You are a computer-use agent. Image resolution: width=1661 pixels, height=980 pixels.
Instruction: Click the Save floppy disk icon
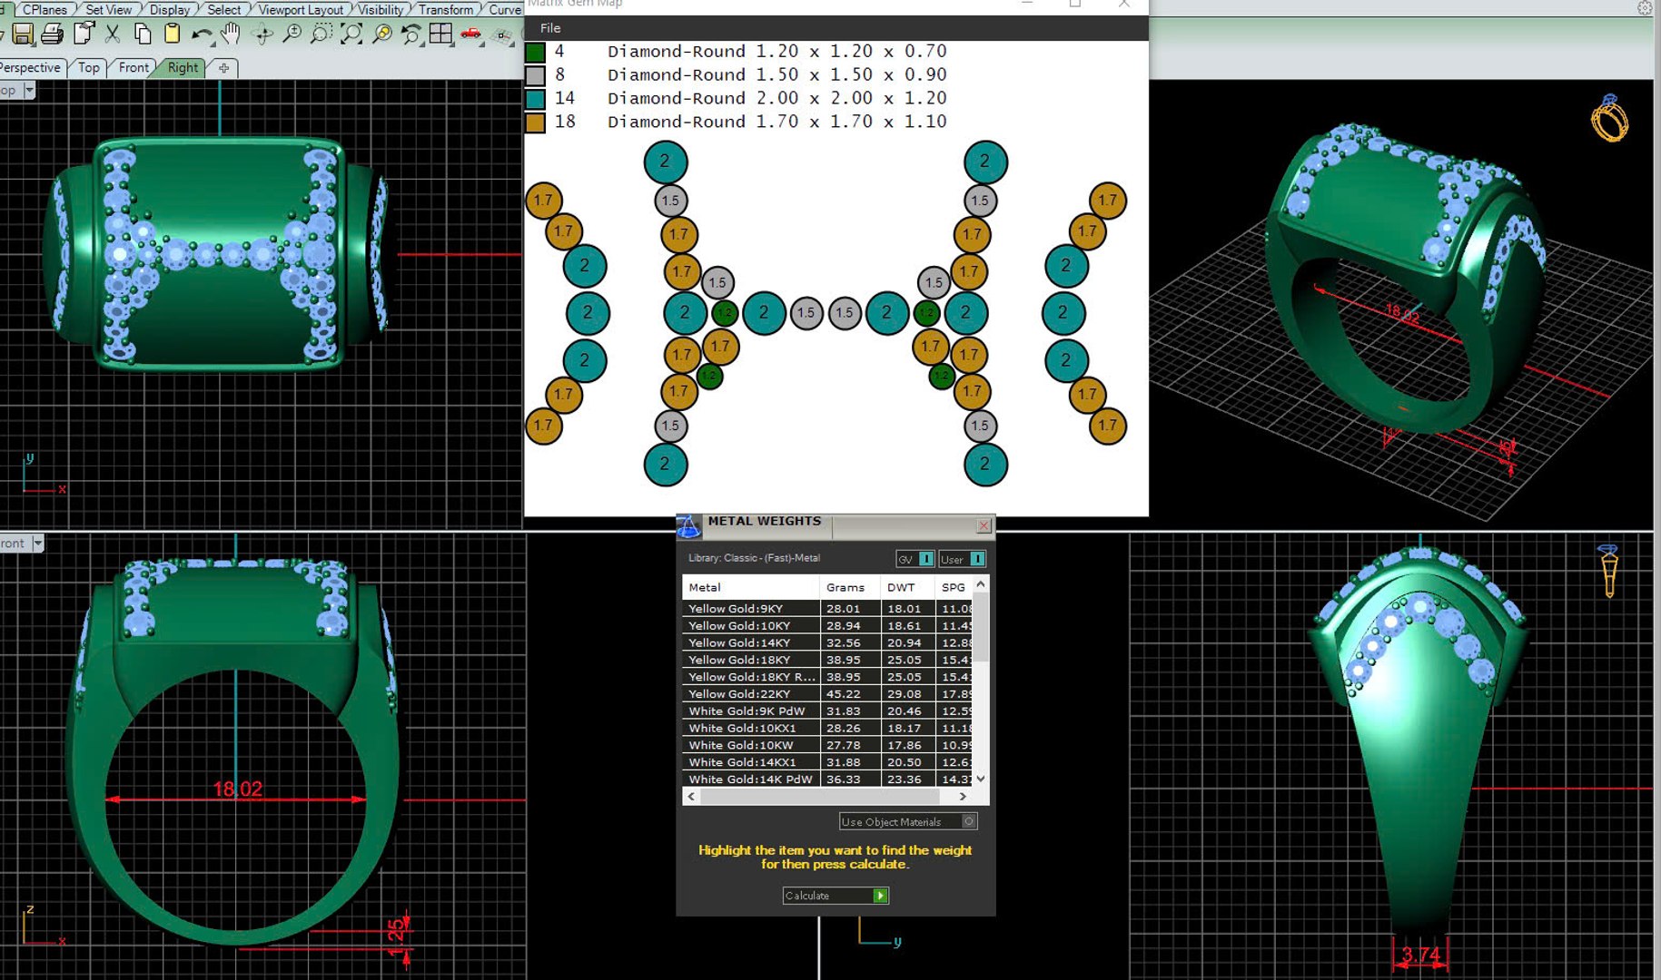tap(23, 34)
